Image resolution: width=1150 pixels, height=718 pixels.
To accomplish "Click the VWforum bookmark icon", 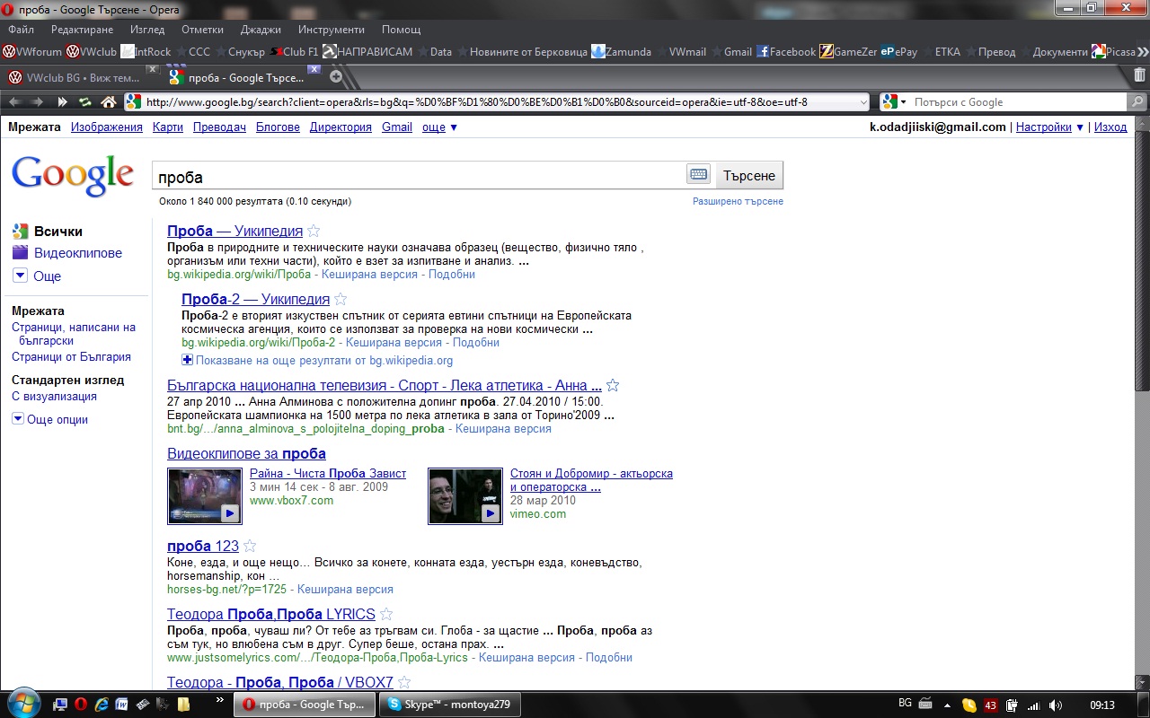I will pyautogui.click(x=9, y=52).
